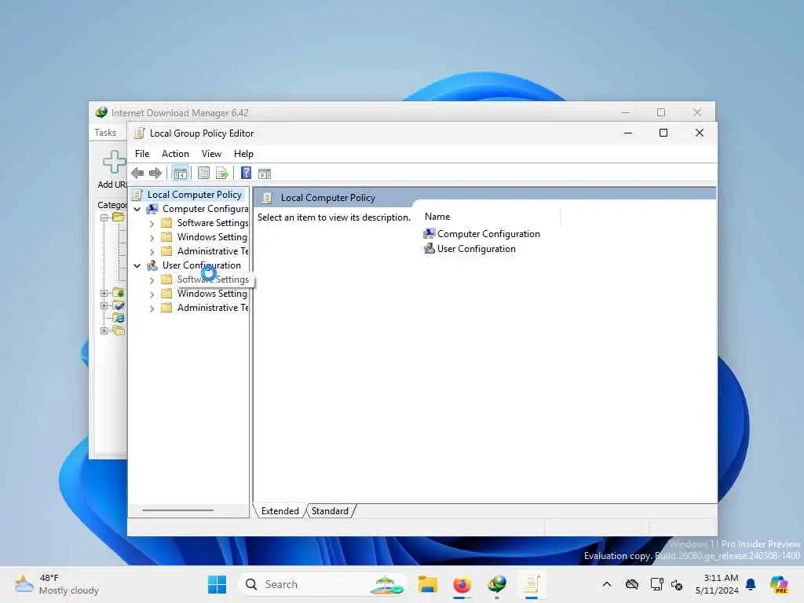Click the Add URL plus icon in IDM
Viewport: 804px width, 603px height.
(x=115, y=162)
